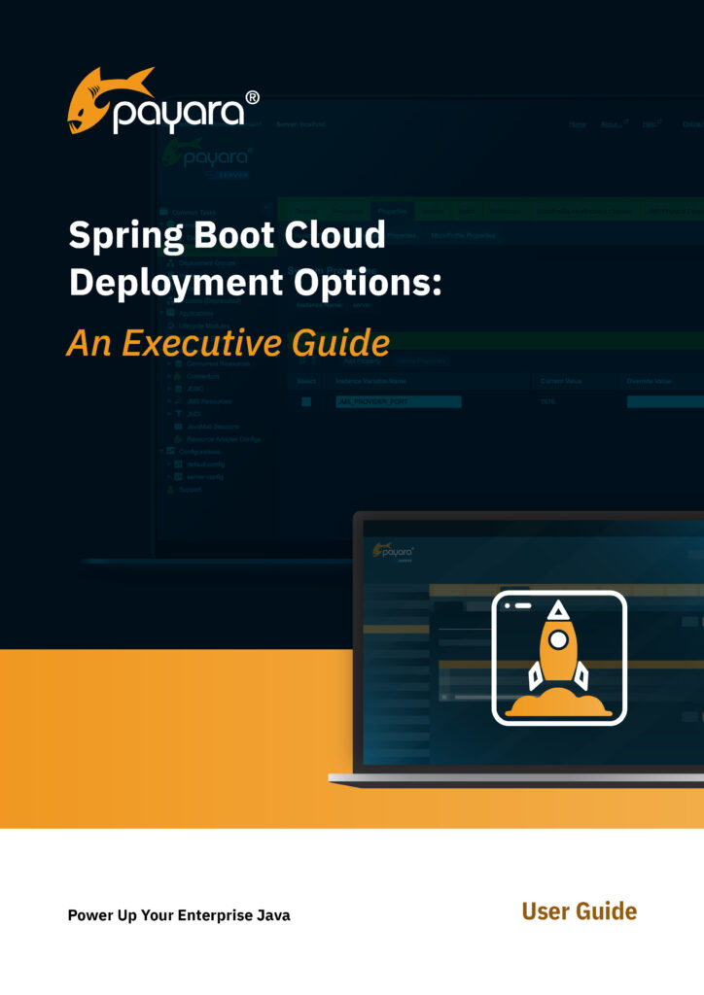
Task: Click the Support icon in sidebar tree
Action: pyautogui.click(x=171, y=490)
